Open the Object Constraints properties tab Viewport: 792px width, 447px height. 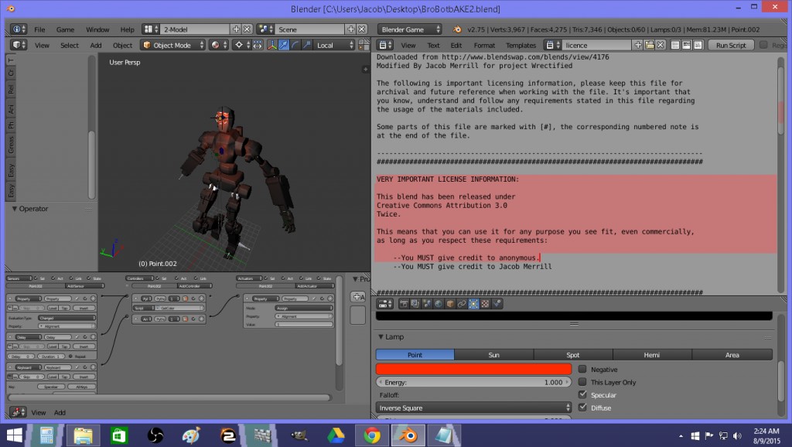coord(461,303)
